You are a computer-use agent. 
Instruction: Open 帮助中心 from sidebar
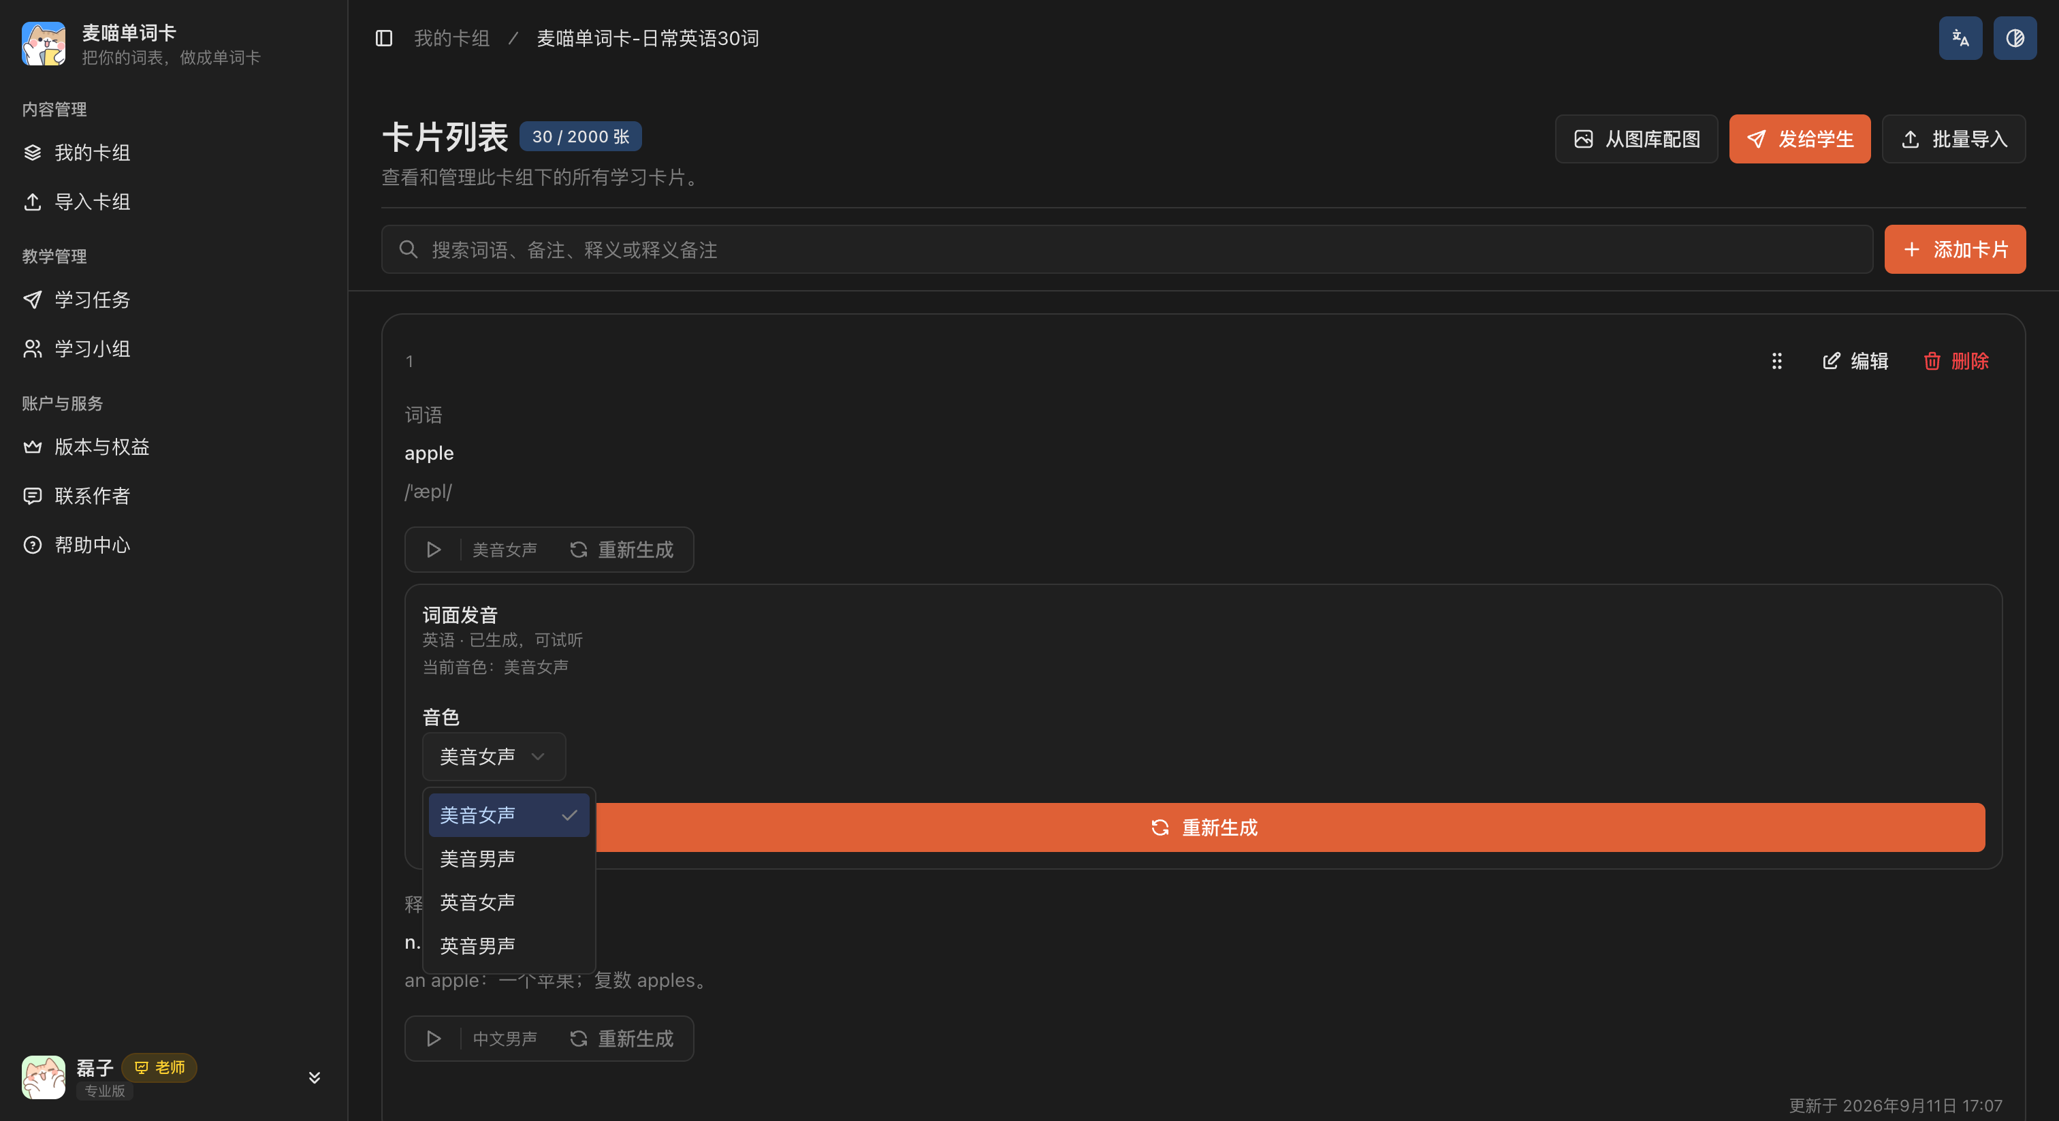pos(174,545)
